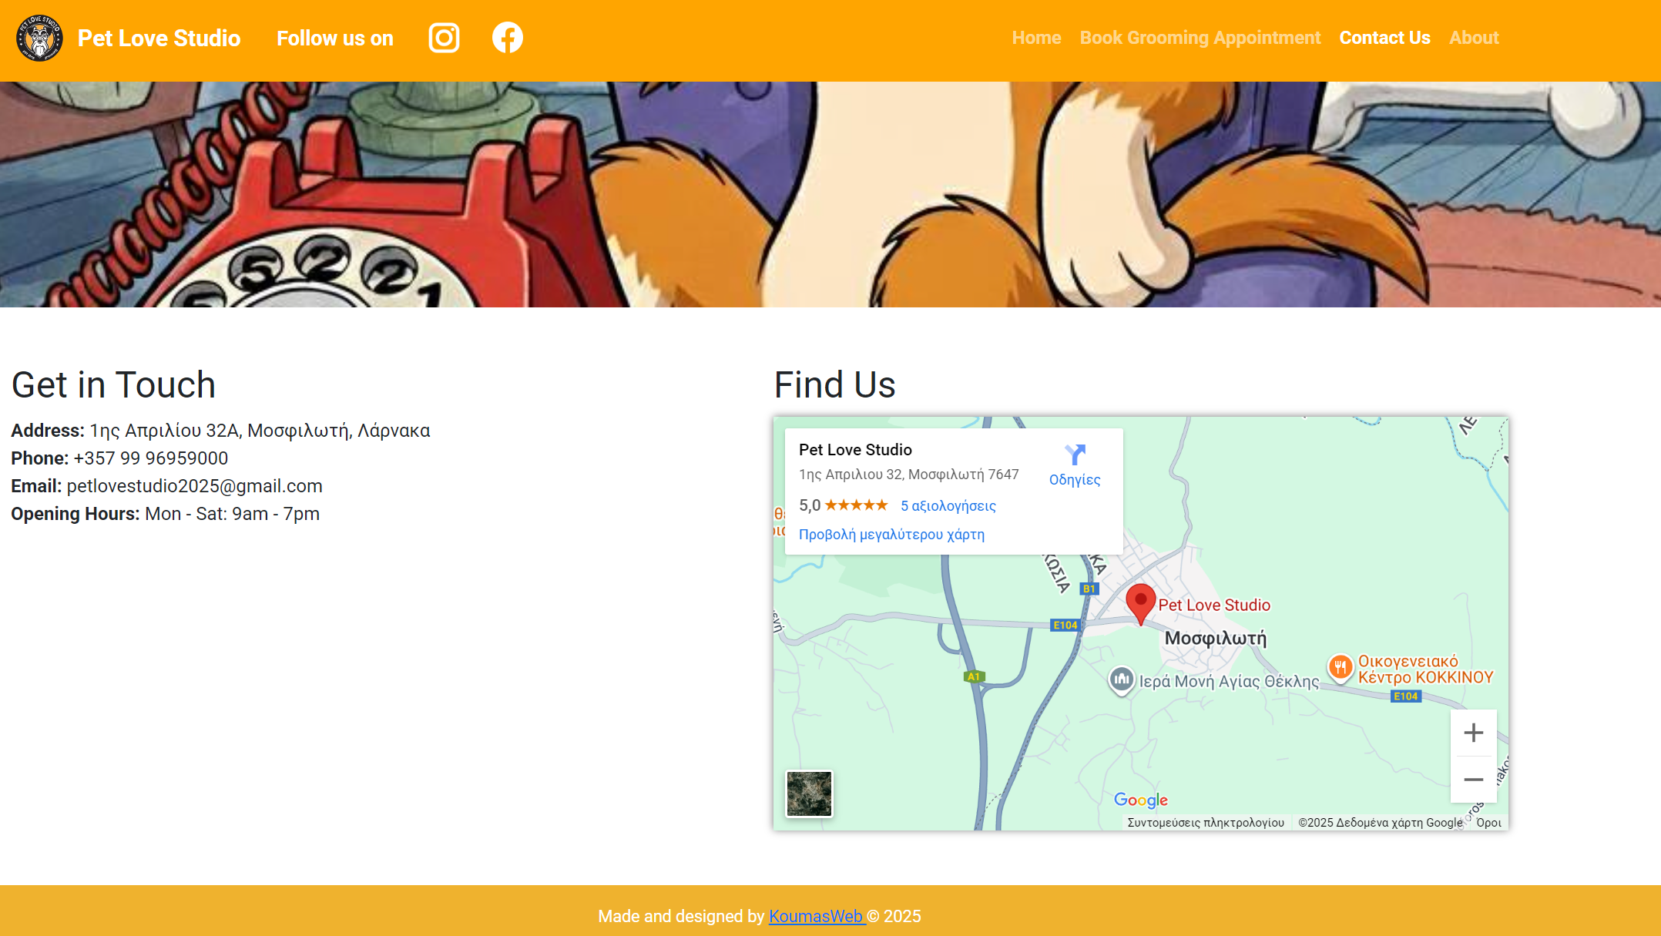Open 'Συντομεύσεις πληκτρολογίου' on map

pos(1206,823)
